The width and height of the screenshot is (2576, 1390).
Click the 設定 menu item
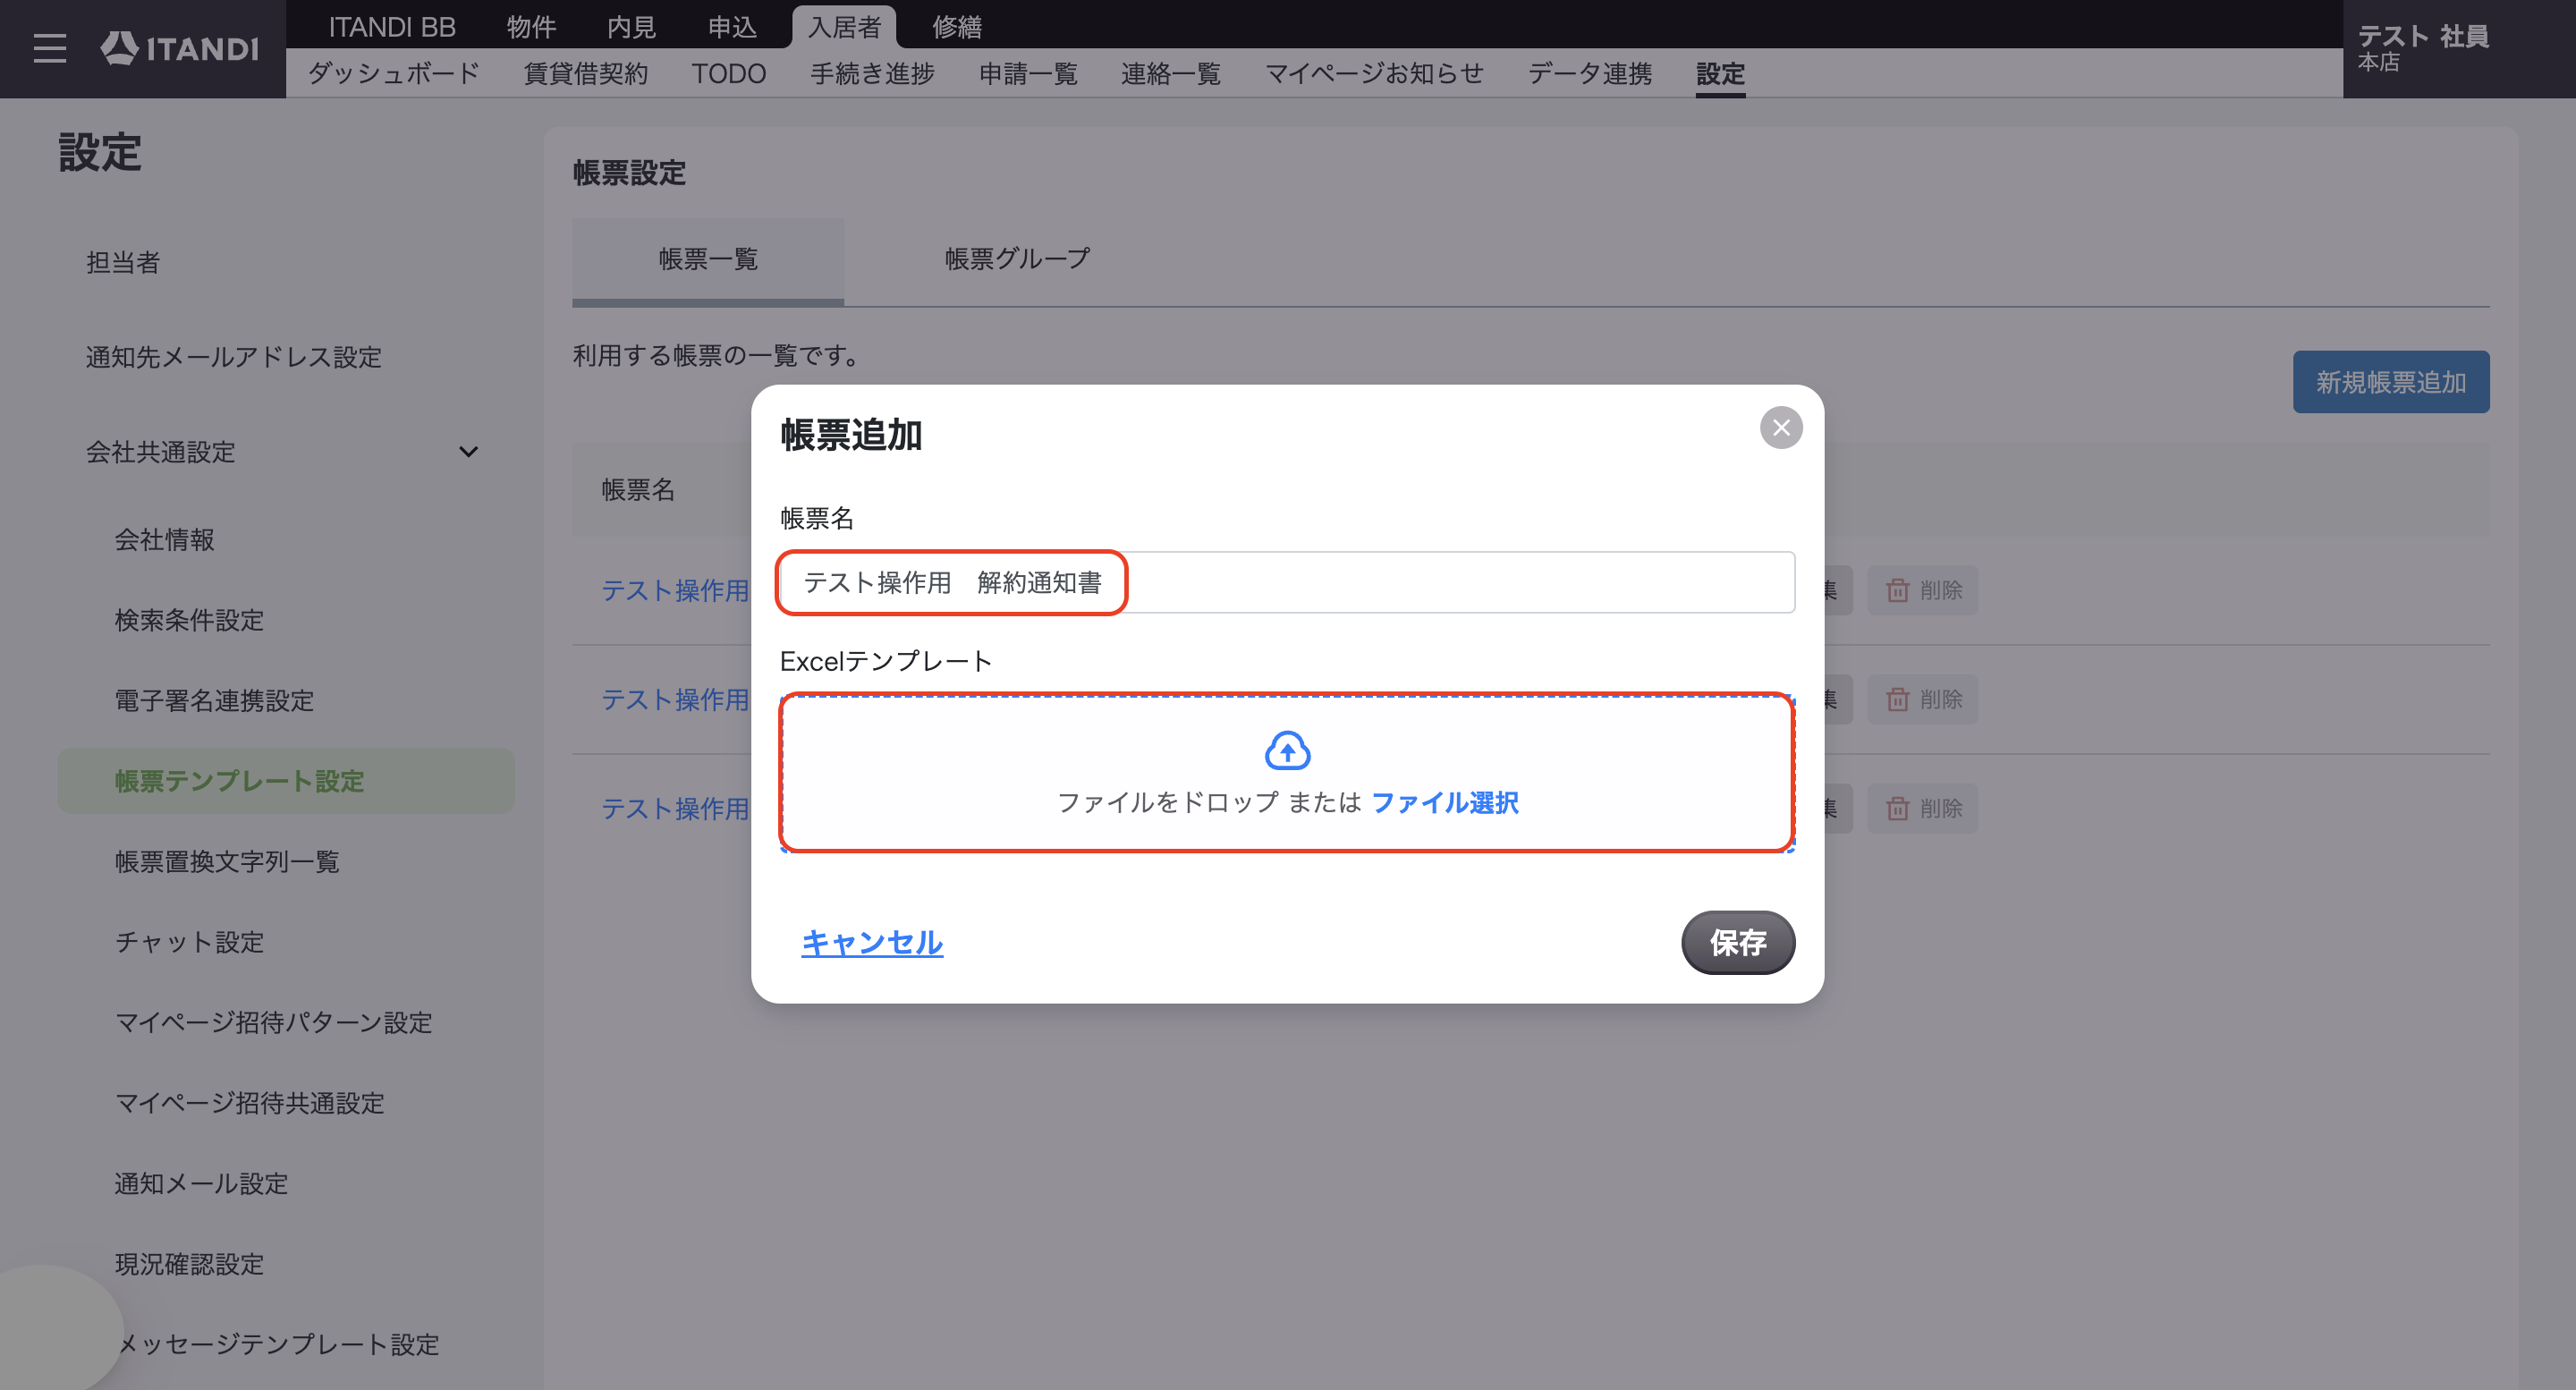pyautogui.click(x=1720, y=73)
